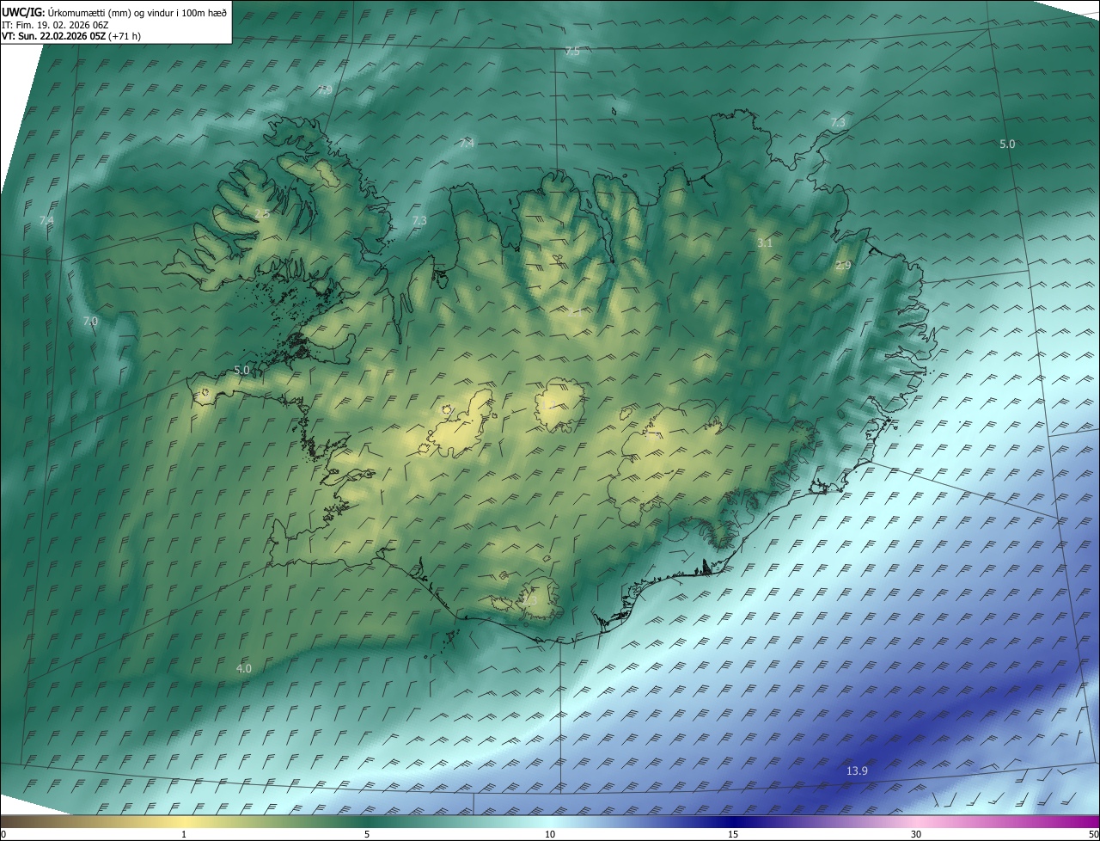The height and width of the screenshot is (841, 1100).
Task: Click valid time 'VT: Sun. 22.02.2026 05Z'
Action: (x=54, y=36)
